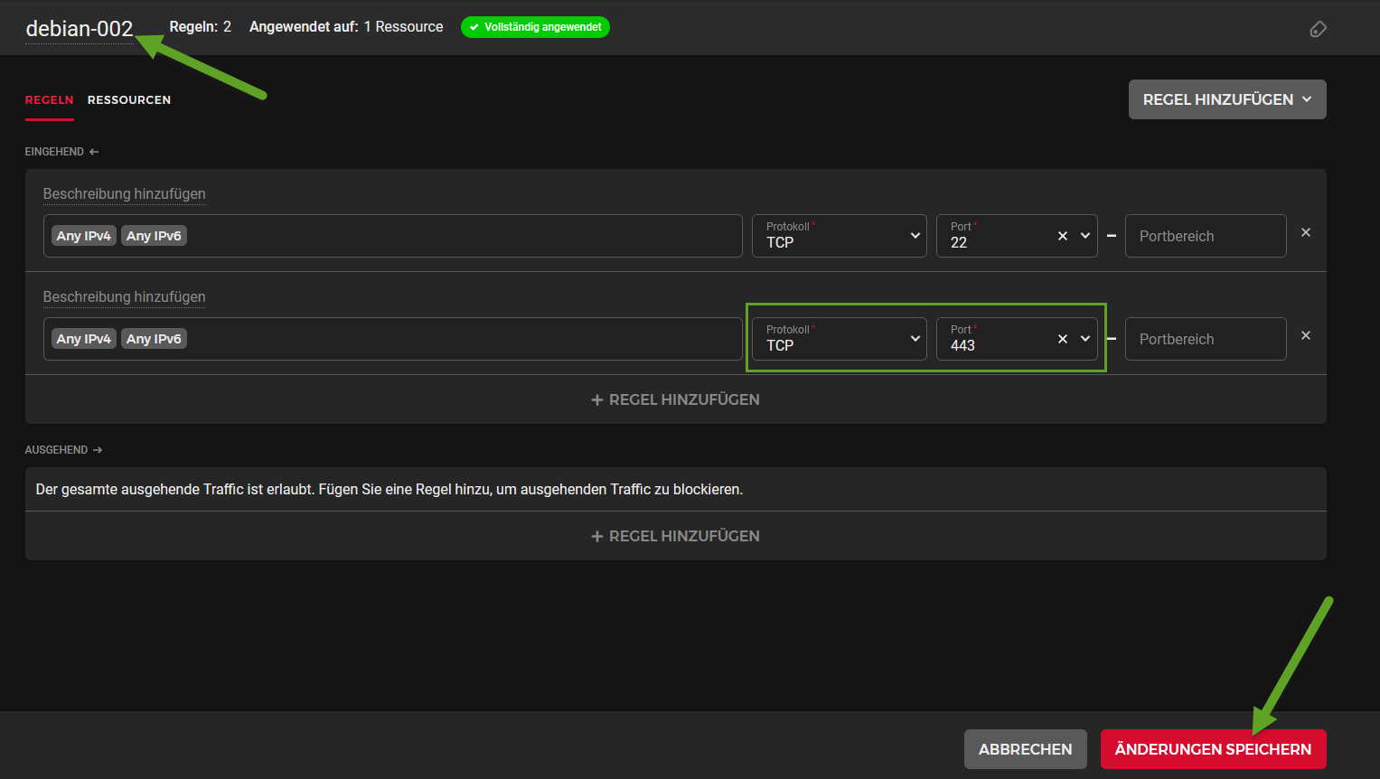Delete the port 22 rule with X icon
This screenshot has width=1380, height=779.
coord(1305,233)
